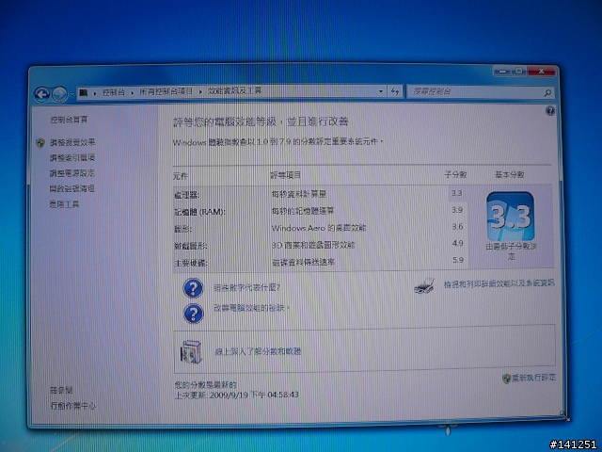Viewport: 602px width, 452px height.
Task: Open 行動作業中心 link
Action: [x=73, y=406]
